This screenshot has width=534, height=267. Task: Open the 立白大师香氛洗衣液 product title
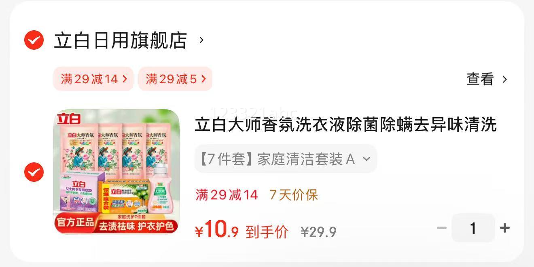[345, 124]
